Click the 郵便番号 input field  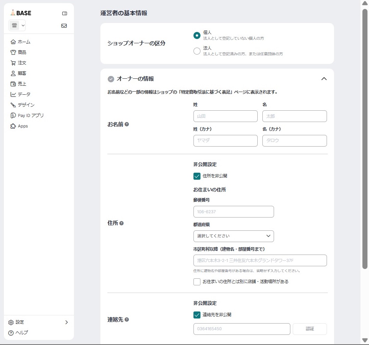[x=234, y=212]
